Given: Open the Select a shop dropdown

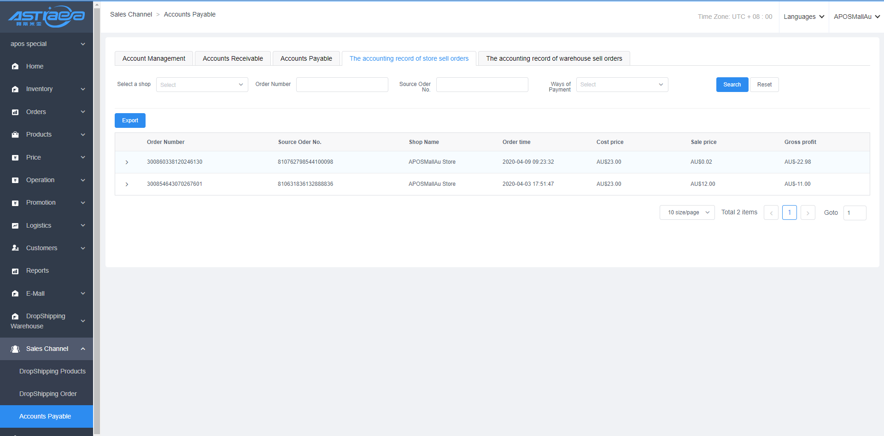Looking at the screenshot, I should [x=202, y=85].
